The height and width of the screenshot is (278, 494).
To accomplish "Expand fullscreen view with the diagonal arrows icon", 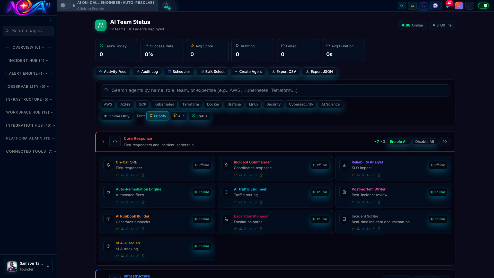I will click(470, 5).
